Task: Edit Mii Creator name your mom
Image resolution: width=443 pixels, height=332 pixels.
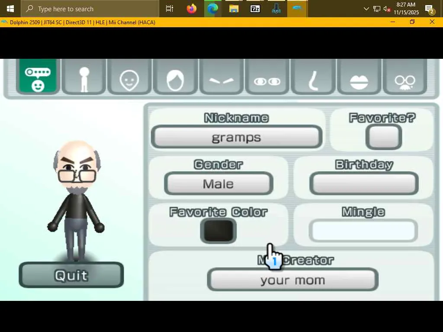Action: (x=293, y=280)
